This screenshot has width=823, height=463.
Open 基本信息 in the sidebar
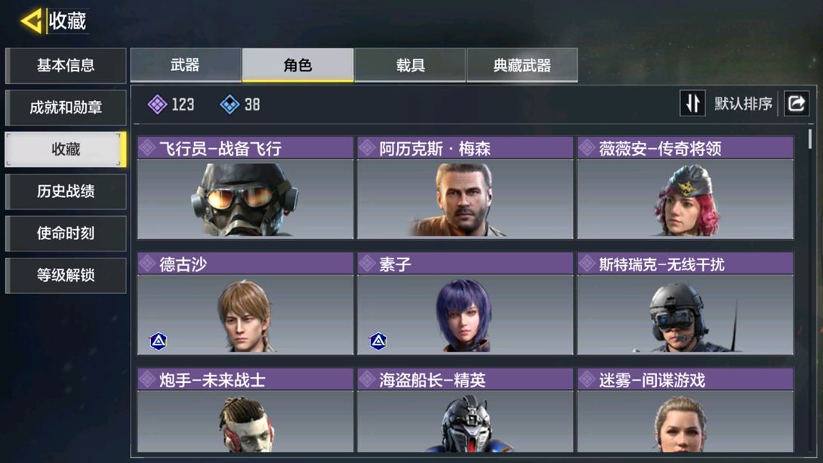(x=66, y=66)
